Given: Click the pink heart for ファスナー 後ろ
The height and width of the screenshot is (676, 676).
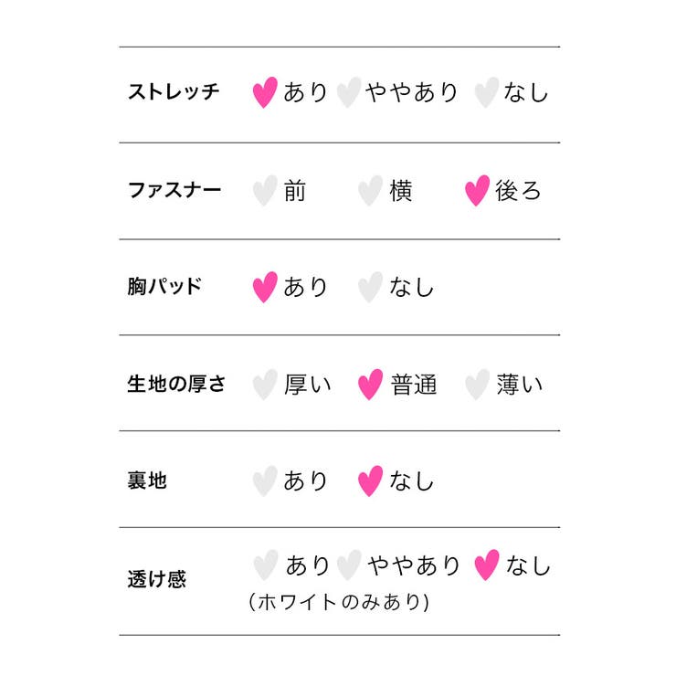Looking at the screenshot, I should coord(477,191).
